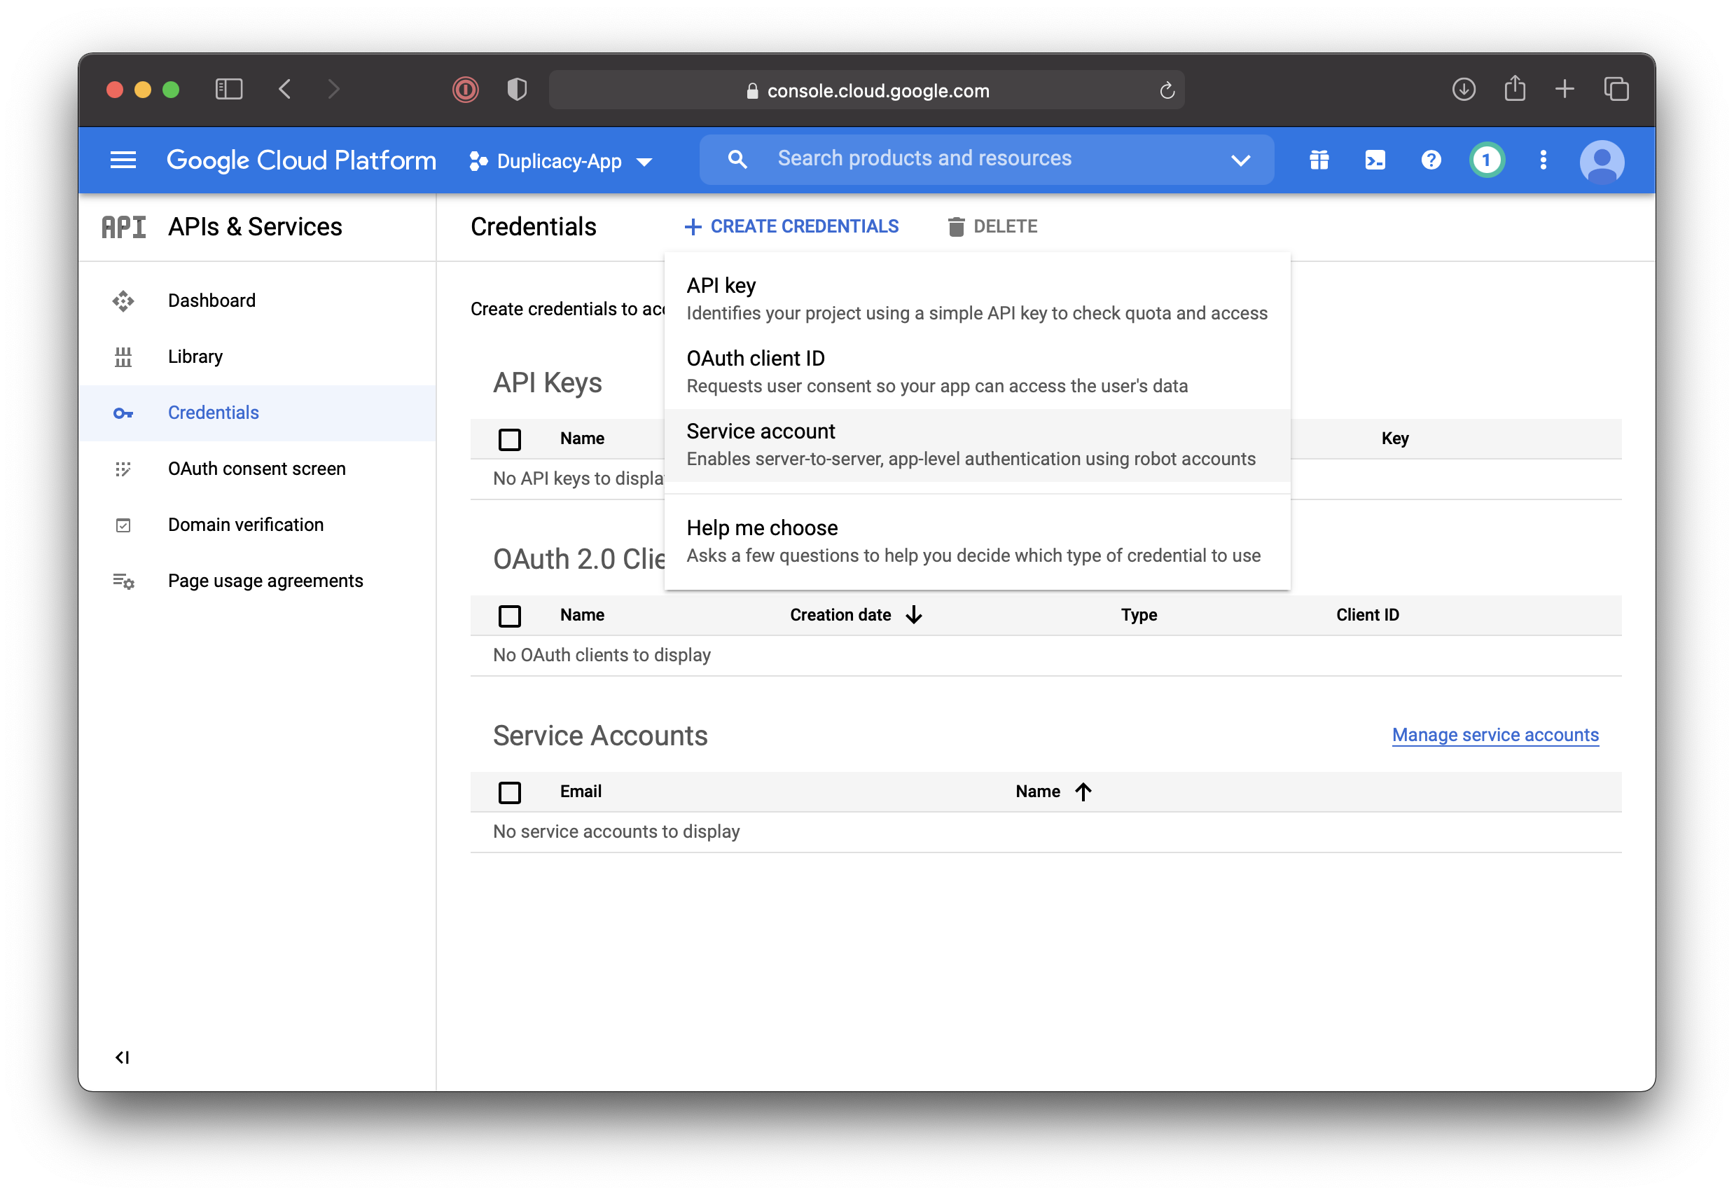Open the three-dot settings menu

pos(1544,160)
